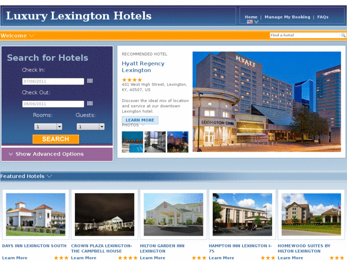Open the night skyline photo thumbnail

pos(178,142)
